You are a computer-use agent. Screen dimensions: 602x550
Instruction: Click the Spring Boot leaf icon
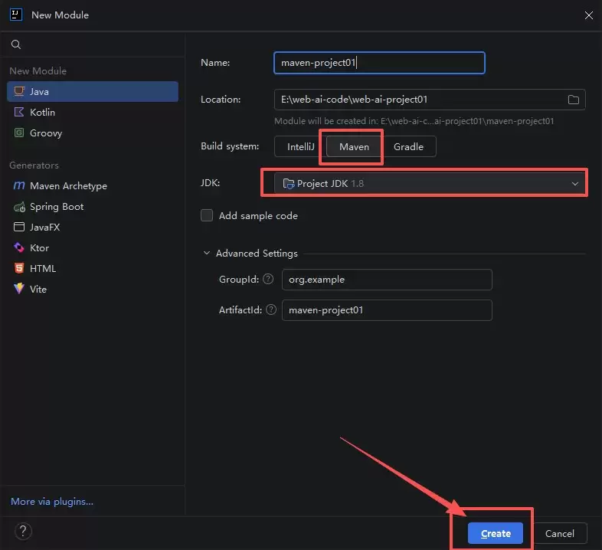(19, 207)
